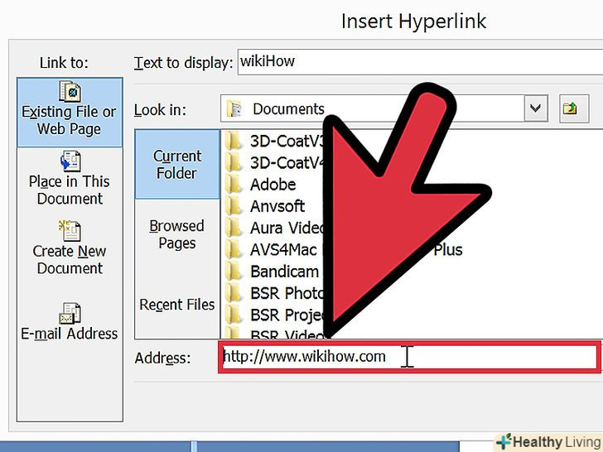Choose E-mail Address link type
This screenshot has height=452, width=603.
pos(70,322)
